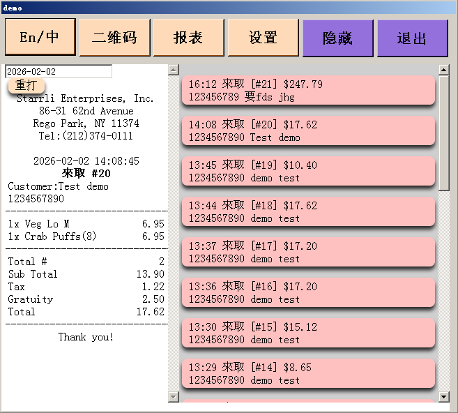Click the 2026-02-02 date input field

point(58,71)
